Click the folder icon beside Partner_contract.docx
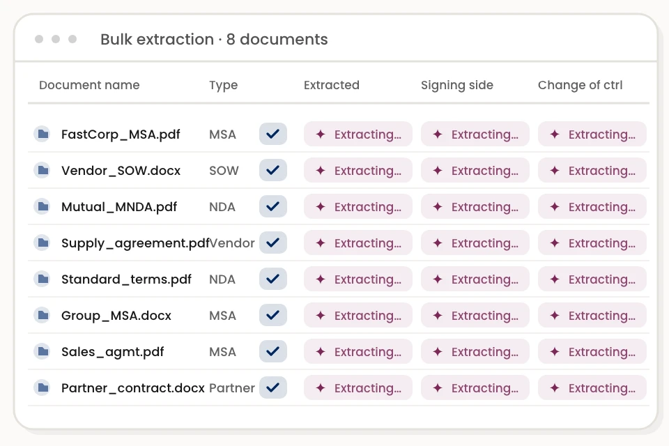The height and width of the screenshot is (446, 669). (43, 388)
